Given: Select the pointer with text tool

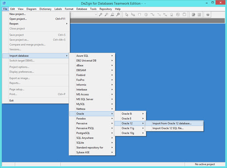Looking at the screenshot, I should (x=133, y=15).
